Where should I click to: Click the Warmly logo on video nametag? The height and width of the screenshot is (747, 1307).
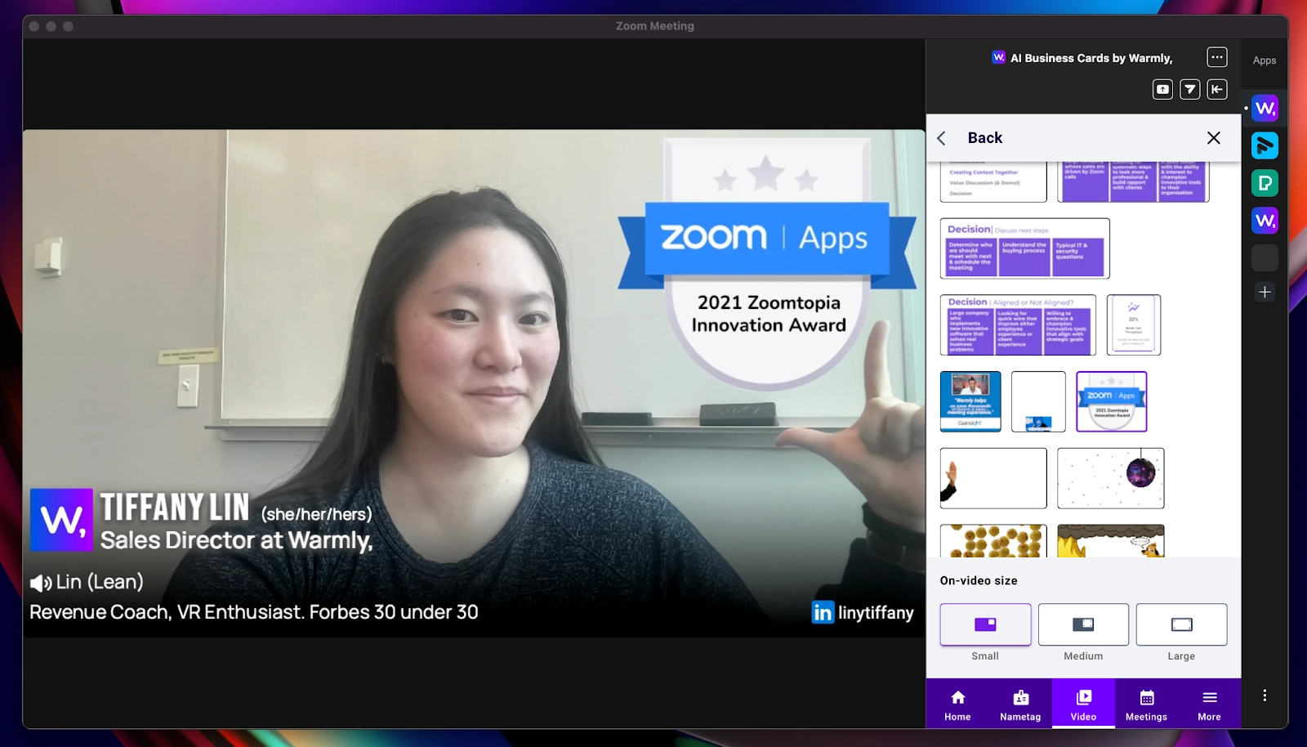point(61,520)
